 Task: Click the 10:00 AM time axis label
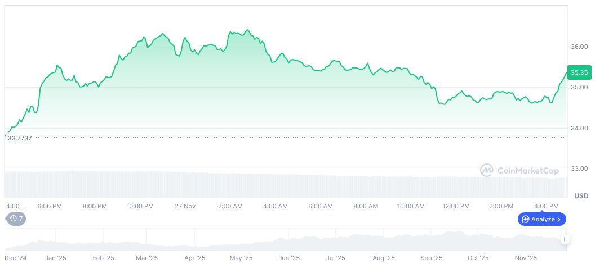[411, 206]
